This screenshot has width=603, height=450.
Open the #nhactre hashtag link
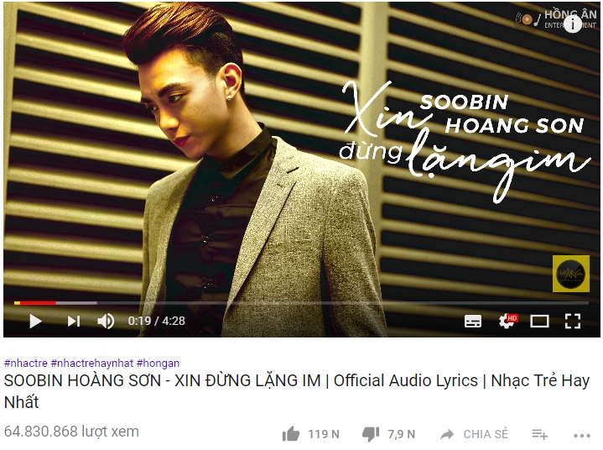[26, 363]
